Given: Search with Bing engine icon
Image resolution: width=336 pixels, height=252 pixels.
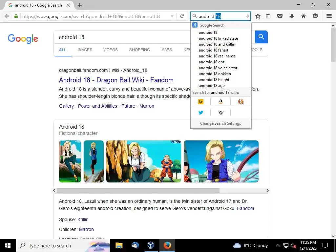Looking at the screenshot, I should 201,102.
